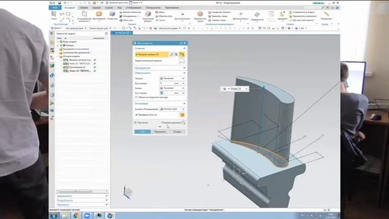Switch to the View (Вид) tab
Image resolution: width=389 pixels, height=219 pixels.
coord(120,8)
